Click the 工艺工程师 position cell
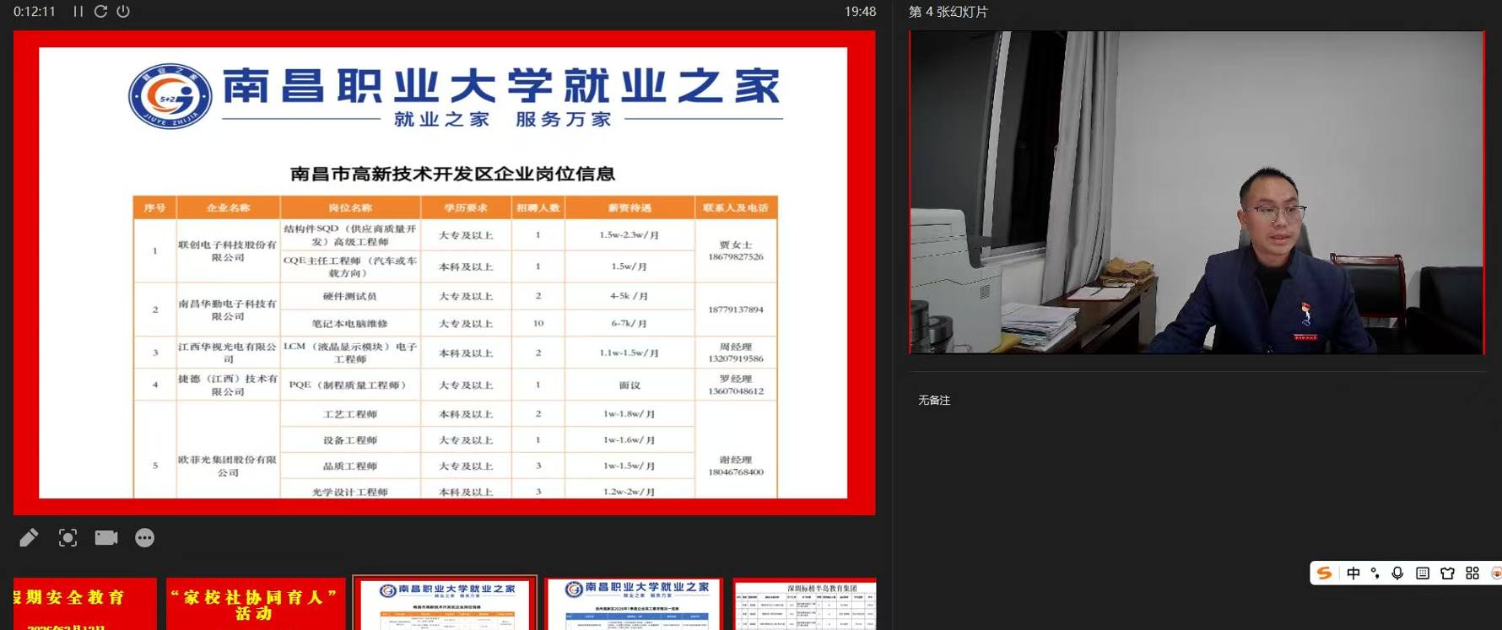The width and height of the screenshot is (1502, 630). click(x=350, y=414)
